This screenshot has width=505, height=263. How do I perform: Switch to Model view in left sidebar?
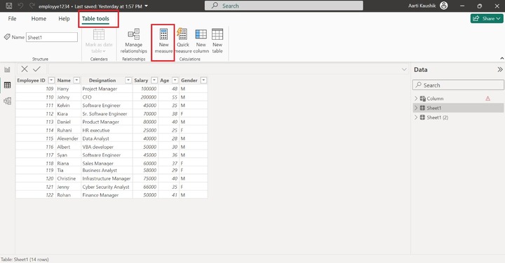7,101
